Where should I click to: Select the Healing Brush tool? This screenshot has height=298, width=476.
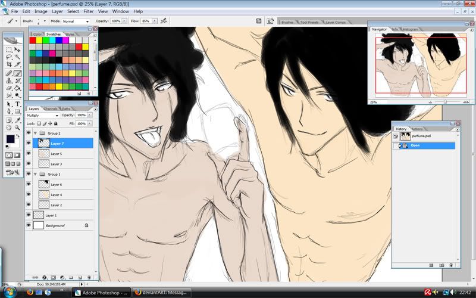[x=9, y=73]
